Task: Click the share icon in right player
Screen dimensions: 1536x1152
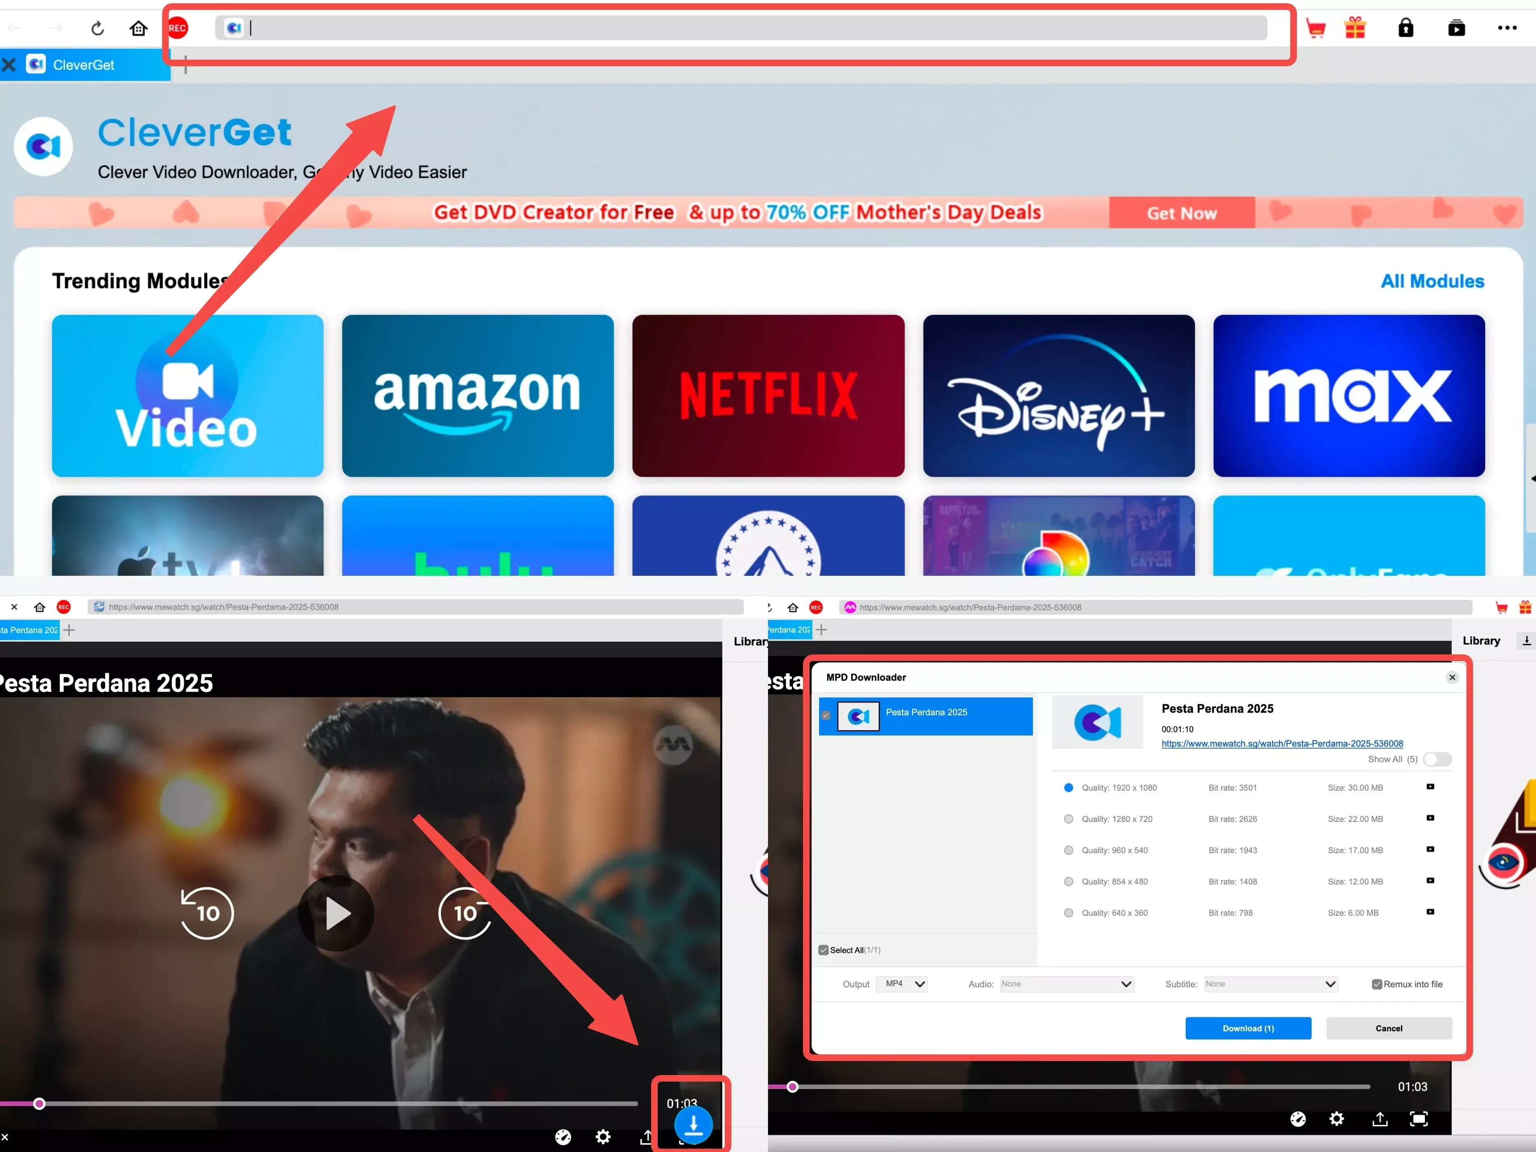Action: coord(1380,1119)
